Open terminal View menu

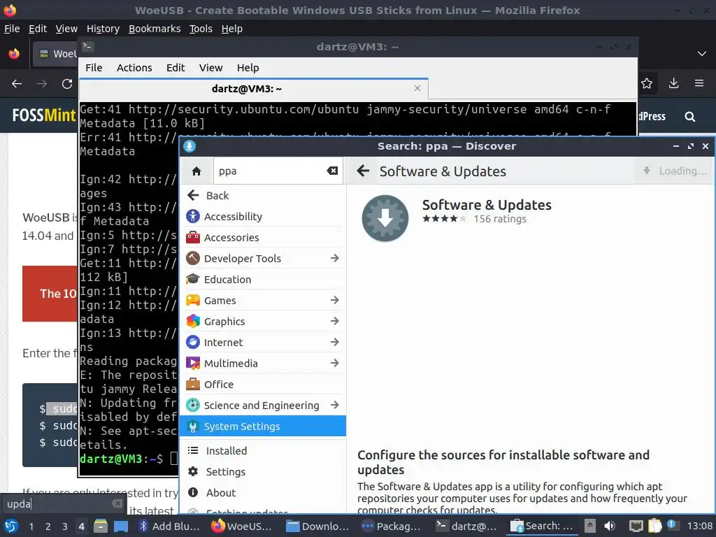(210, 68)
